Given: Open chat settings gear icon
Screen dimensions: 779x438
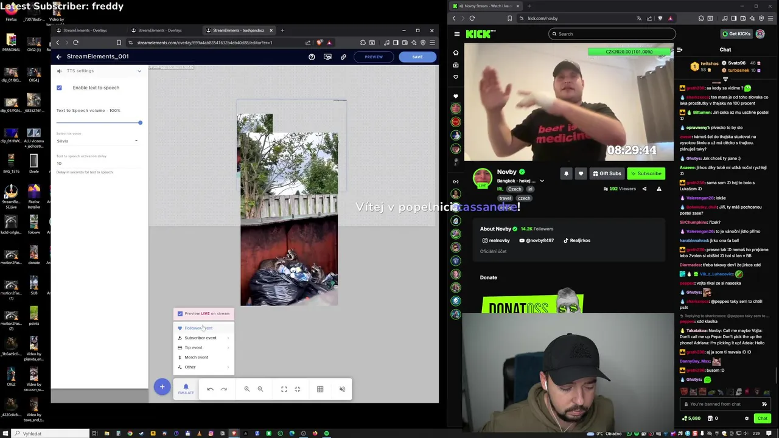Looking at the screenshot, I should 747,419.
